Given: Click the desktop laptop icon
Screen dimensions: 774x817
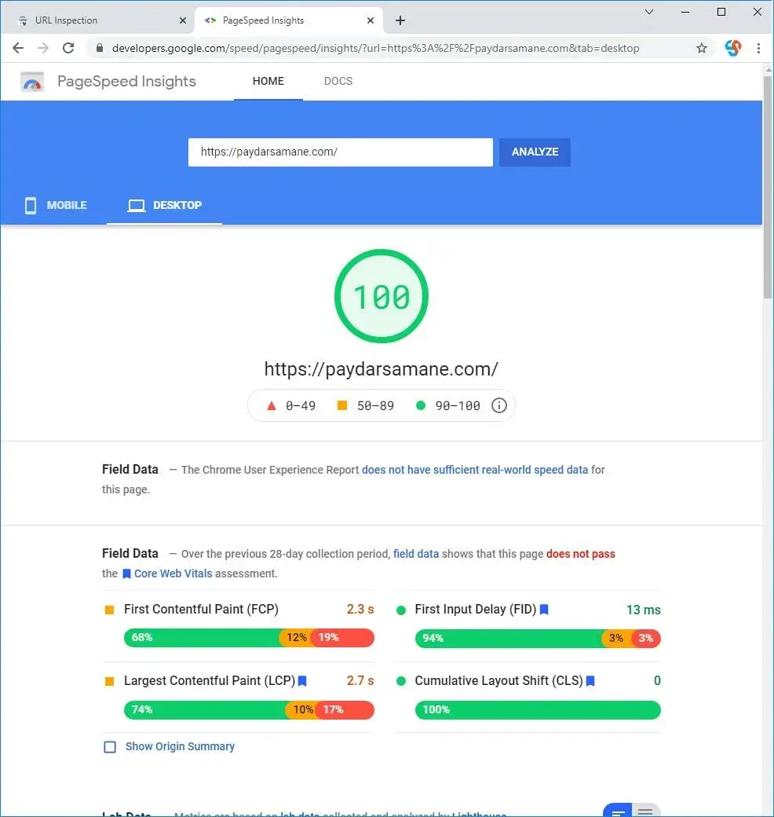Looking at the screenshot, I should coord(137,205).
